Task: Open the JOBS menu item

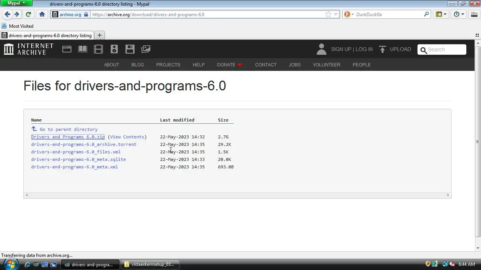Action: (295, 64)
